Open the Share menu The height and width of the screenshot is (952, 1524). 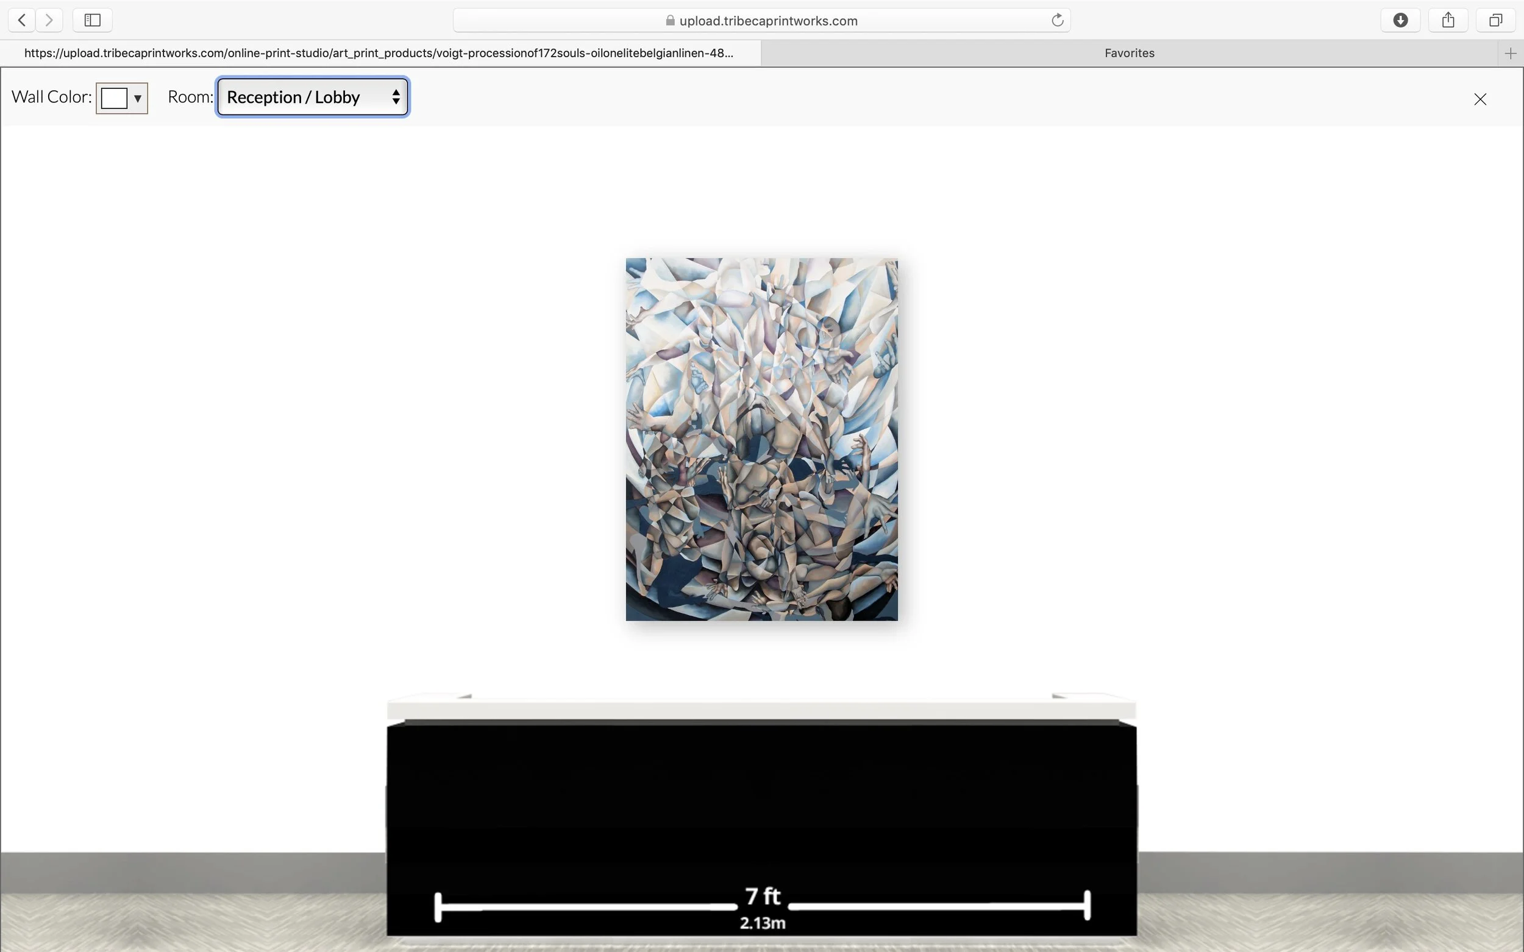1448,20
